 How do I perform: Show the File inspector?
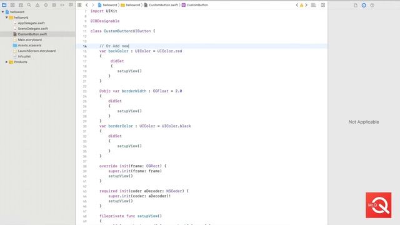tap(356, 5)
